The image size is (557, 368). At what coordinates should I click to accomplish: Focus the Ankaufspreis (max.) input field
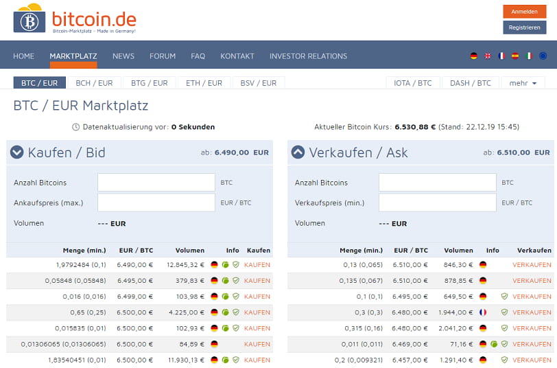tap(156, 203)
